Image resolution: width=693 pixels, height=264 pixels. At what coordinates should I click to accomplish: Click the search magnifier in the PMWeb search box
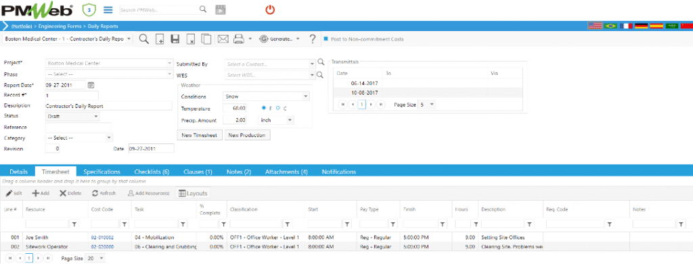coord(203,9)
